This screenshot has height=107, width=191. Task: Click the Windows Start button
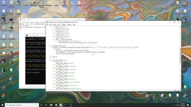coord(2,105)
